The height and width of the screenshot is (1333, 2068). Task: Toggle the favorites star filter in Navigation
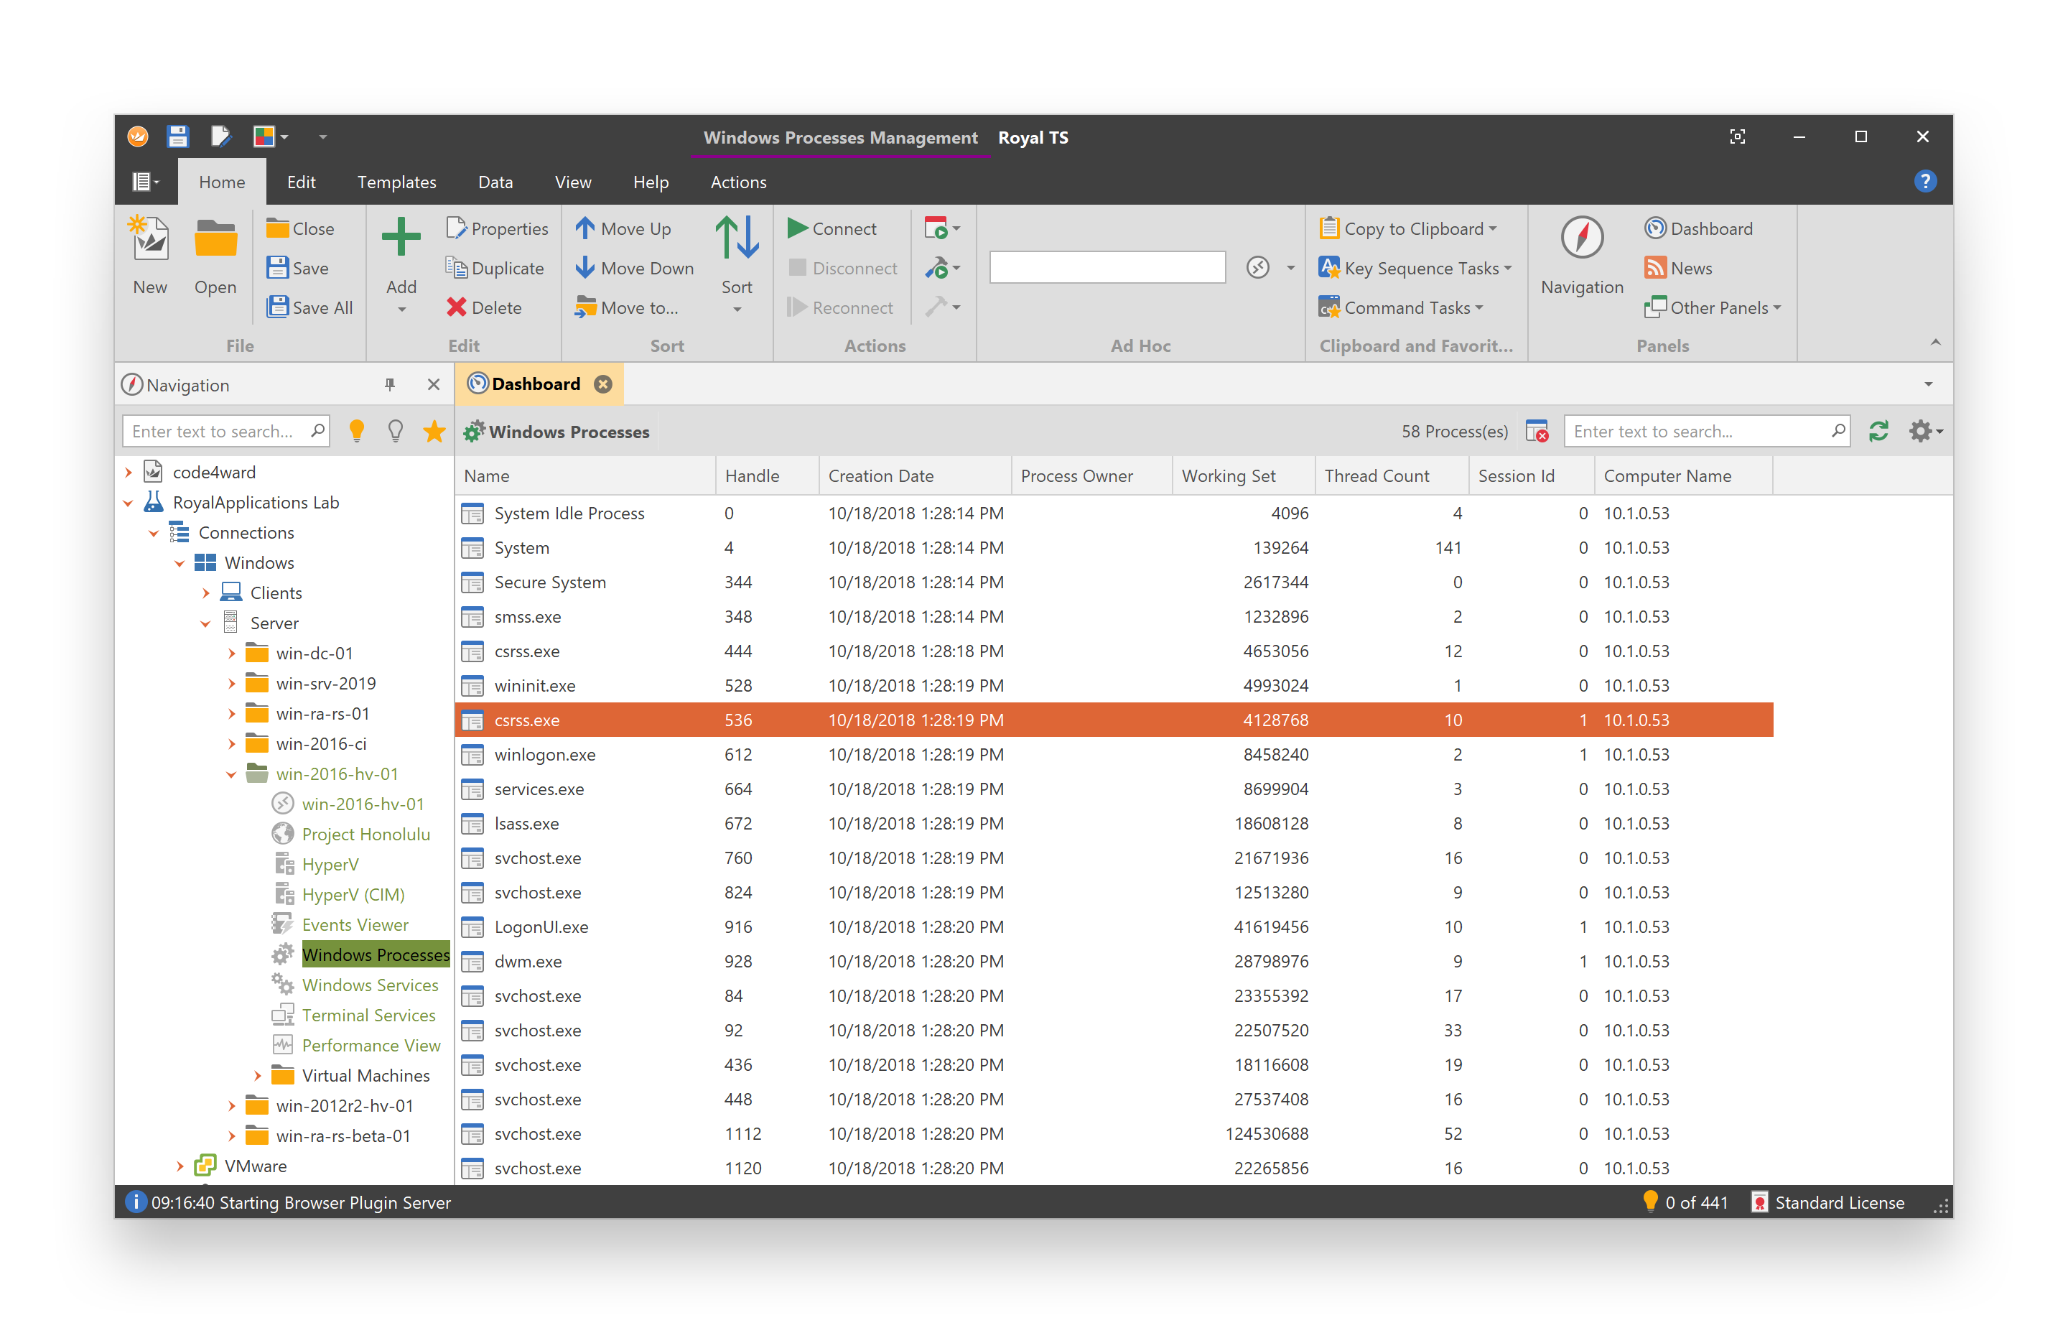click(x=434, y=430)
